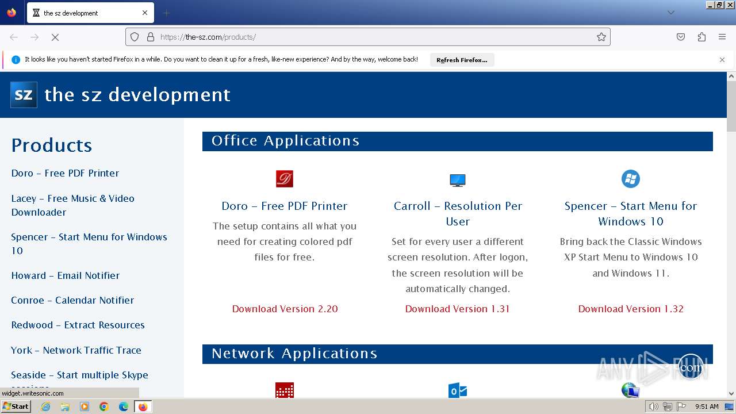This screenshot has height=414, width=736.
Task: Open the File Explorer taskbar icon
Action: [x=65, y=407]
